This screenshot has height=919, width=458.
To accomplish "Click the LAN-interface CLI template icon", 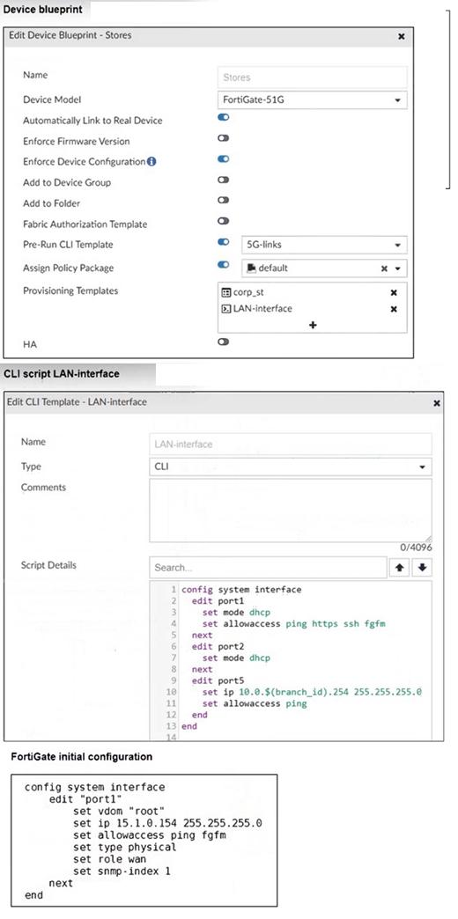I will [x=226, y=309].
